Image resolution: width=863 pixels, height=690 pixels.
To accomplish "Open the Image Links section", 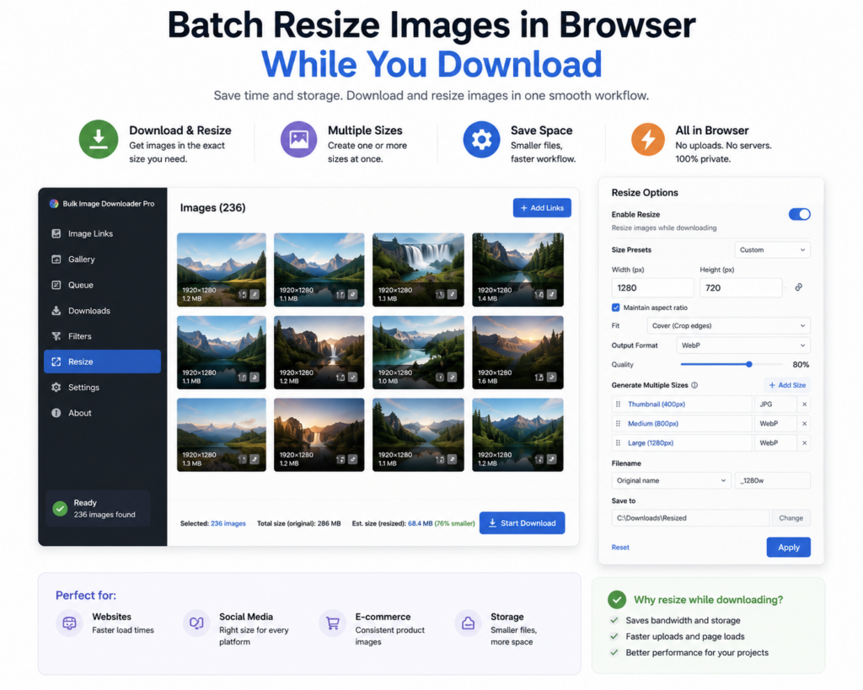I will tap(102, 234).
